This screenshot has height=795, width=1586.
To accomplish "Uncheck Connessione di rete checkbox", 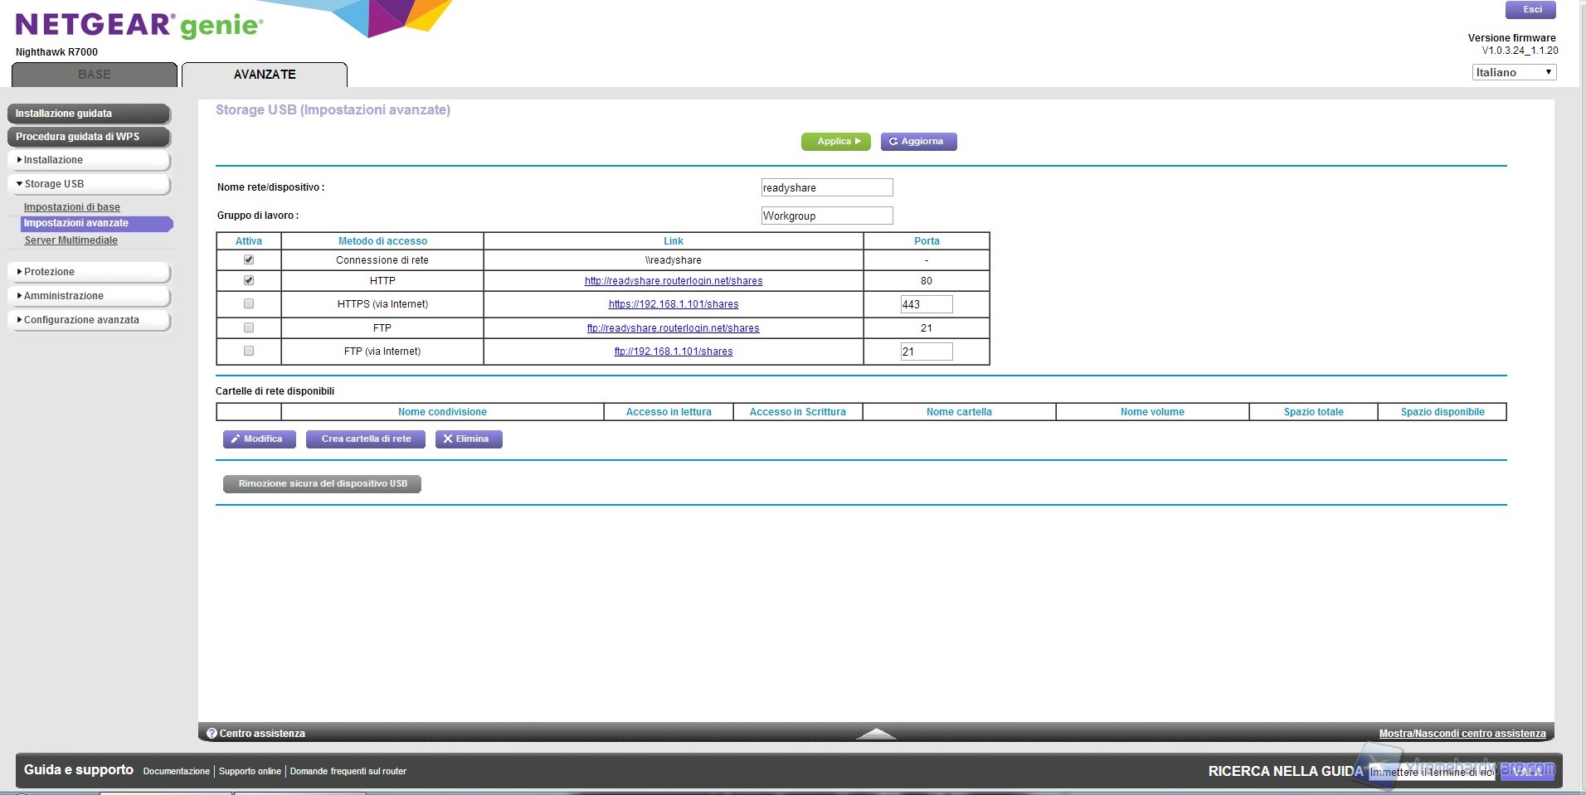I will coord(249,259).
